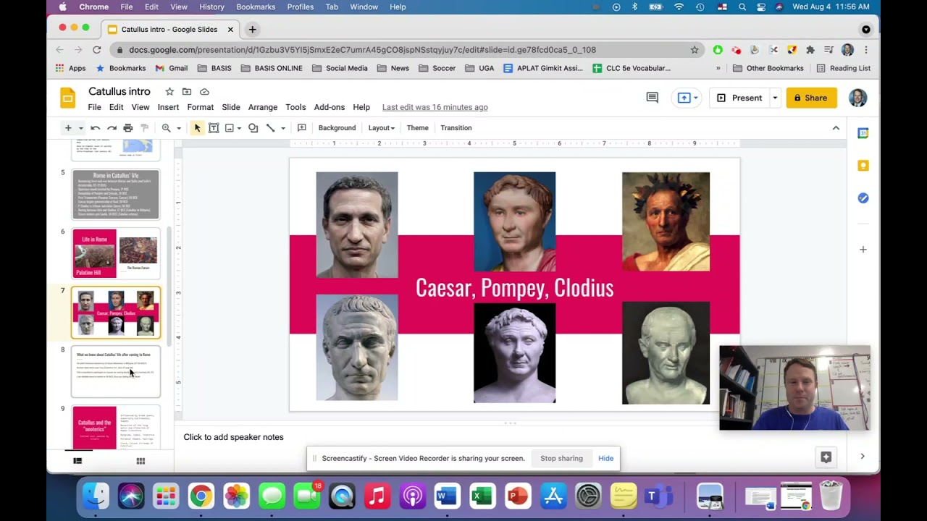The height and width of the screenshot is (521, 927).
Task: Click the yellow Share button
Action: (x=811, y=98)
